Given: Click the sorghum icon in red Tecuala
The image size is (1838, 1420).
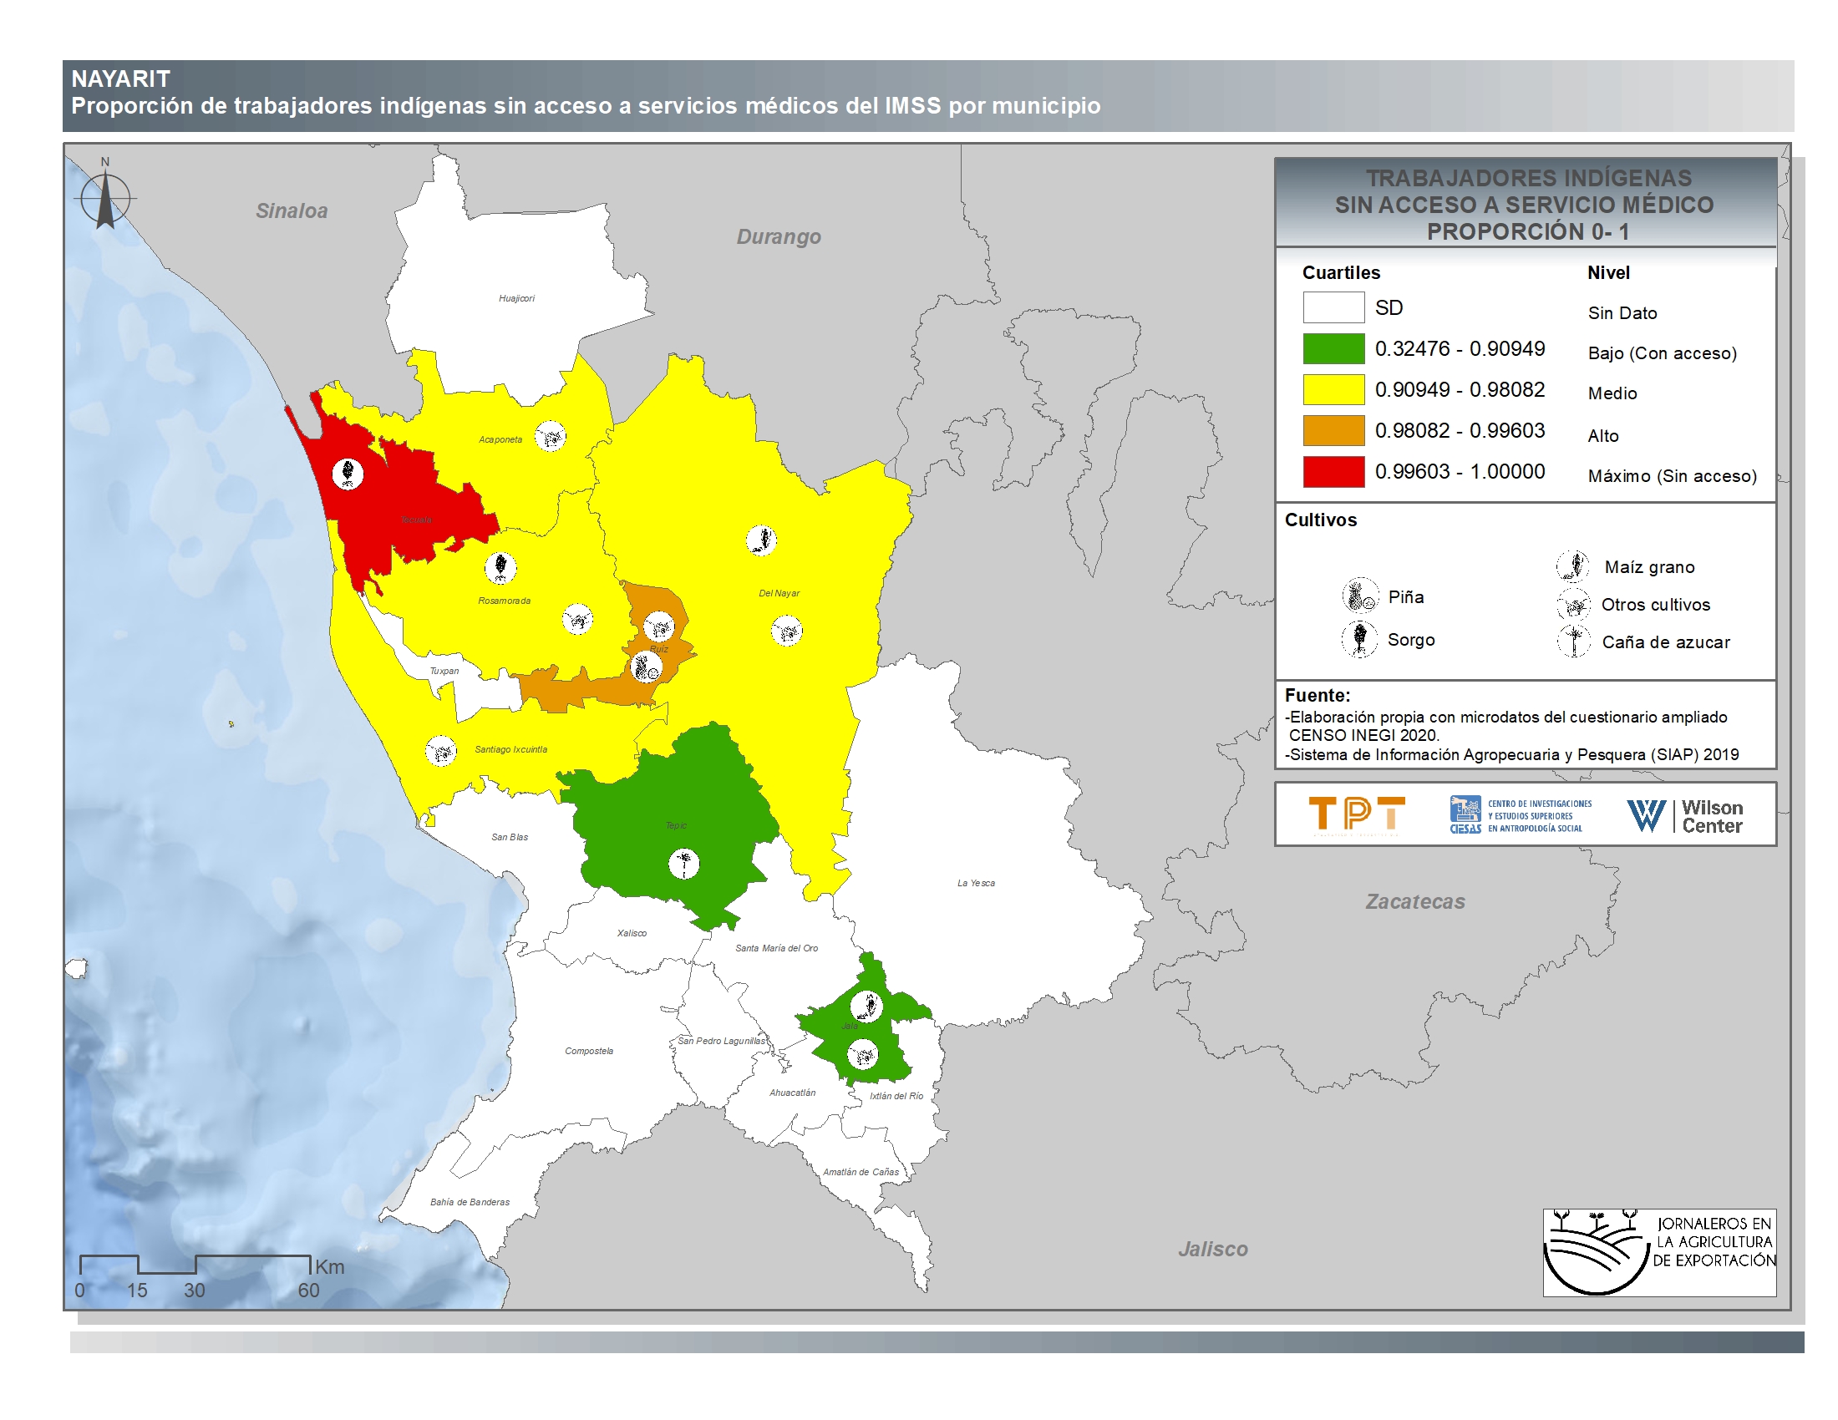Looking at the screenshot, I should pos(348,474).
